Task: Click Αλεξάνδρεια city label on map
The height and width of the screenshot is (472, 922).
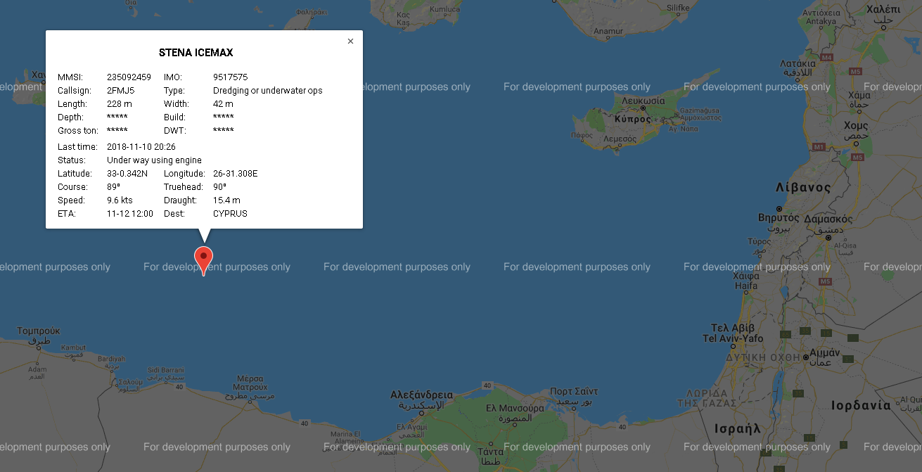Action: [421, 395]
